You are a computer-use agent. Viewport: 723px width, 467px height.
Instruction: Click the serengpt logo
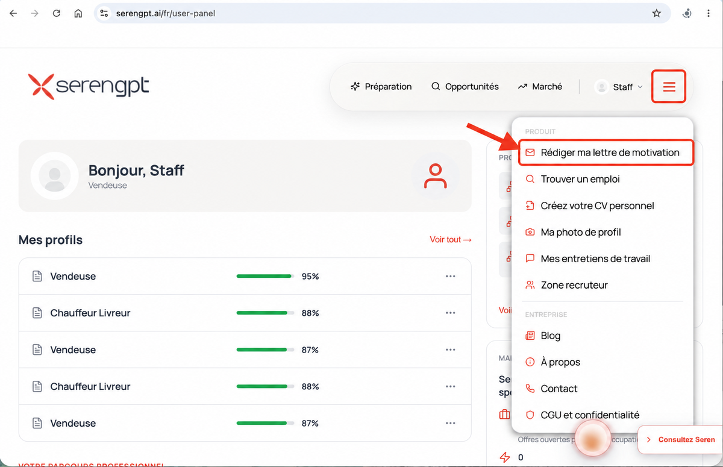click(89, 86)
